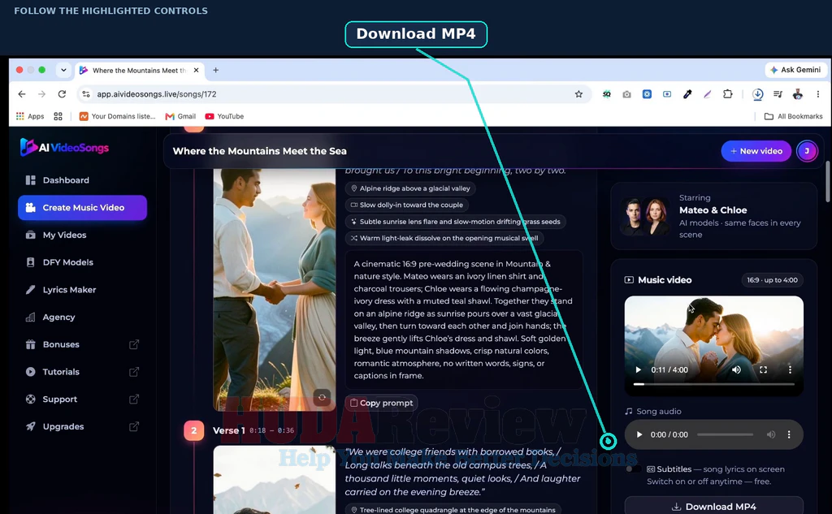Open music video more options menu
The height and width of the screenshot is (514, 832).
click(x=790, y=369)
